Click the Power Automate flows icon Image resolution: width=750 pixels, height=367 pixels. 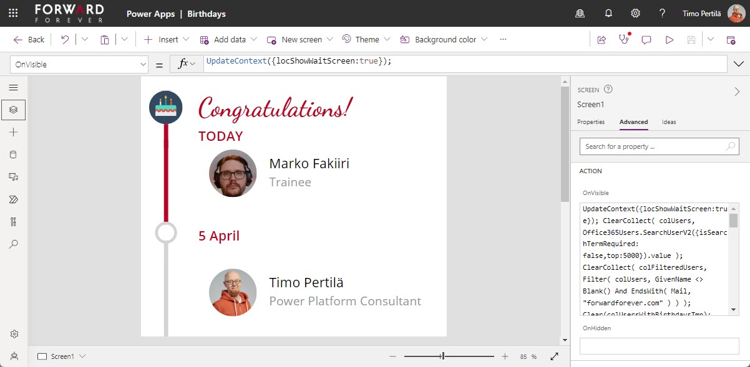click(14, 199)
